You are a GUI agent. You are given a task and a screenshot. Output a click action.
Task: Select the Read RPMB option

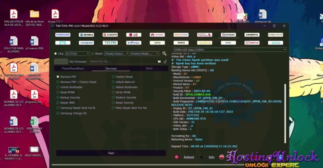[65, 92]
